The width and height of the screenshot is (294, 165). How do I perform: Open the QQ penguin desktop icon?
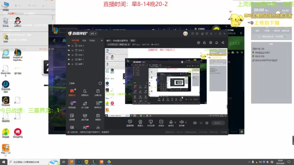point(18,22)
